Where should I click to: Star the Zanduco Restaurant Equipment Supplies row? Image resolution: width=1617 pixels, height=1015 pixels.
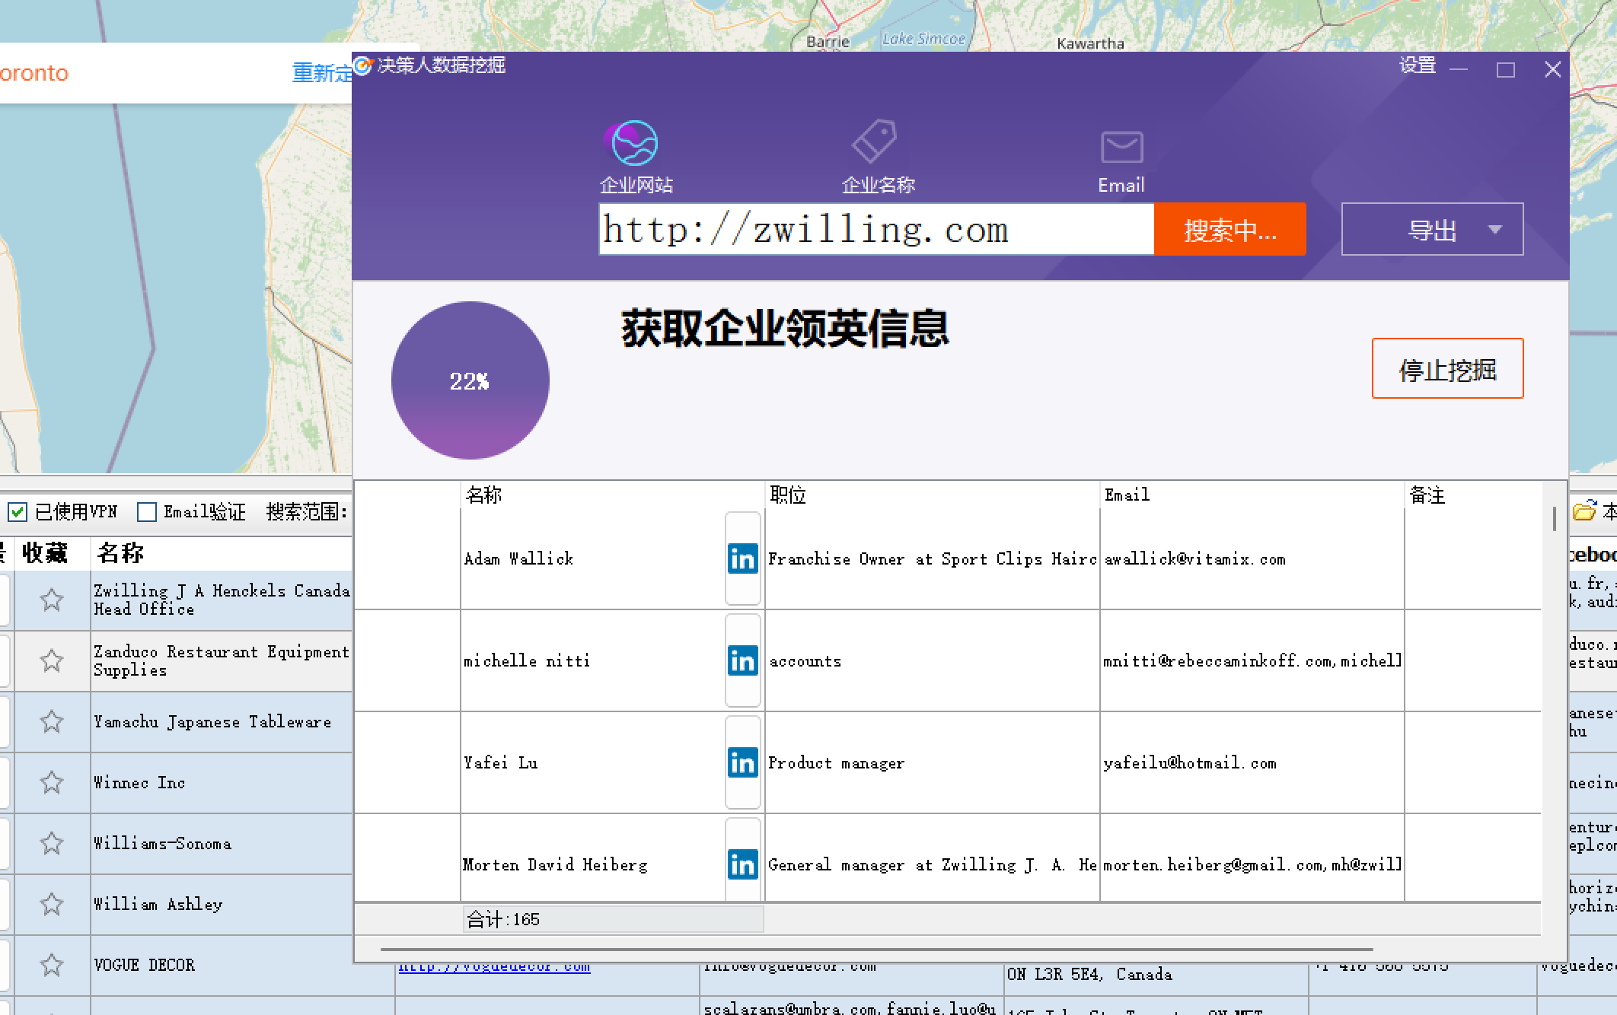tap(52, 661)
